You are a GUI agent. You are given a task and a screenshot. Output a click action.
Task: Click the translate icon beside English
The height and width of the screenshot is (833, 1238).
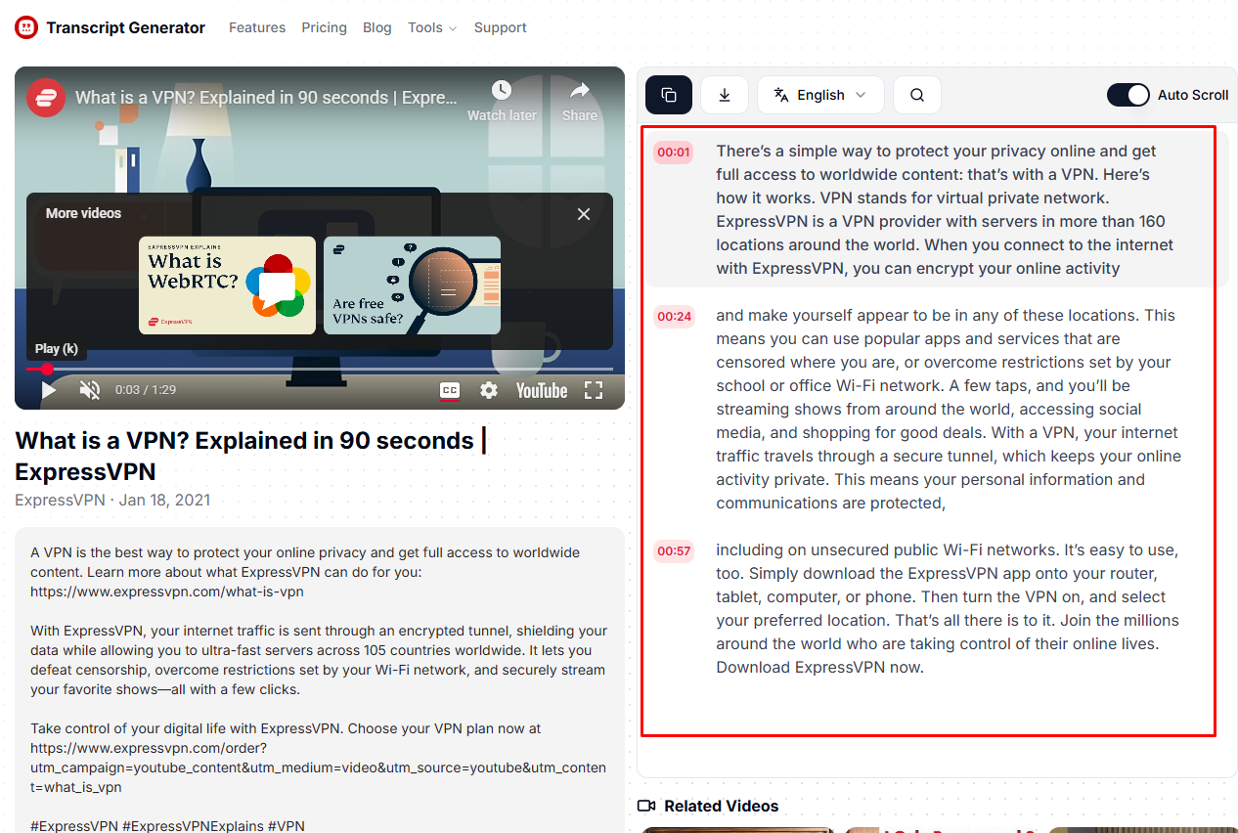click(x=781, y=95)
